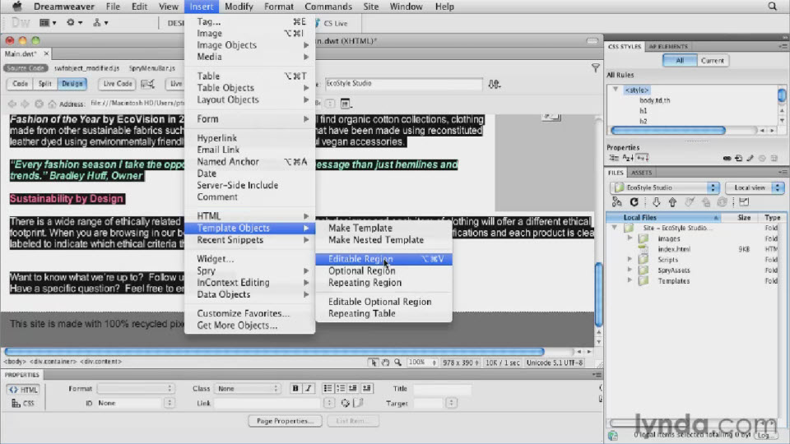Click the Bold formatting button
This screenshot has height=444, width=790.
click(x=295, y=388)
